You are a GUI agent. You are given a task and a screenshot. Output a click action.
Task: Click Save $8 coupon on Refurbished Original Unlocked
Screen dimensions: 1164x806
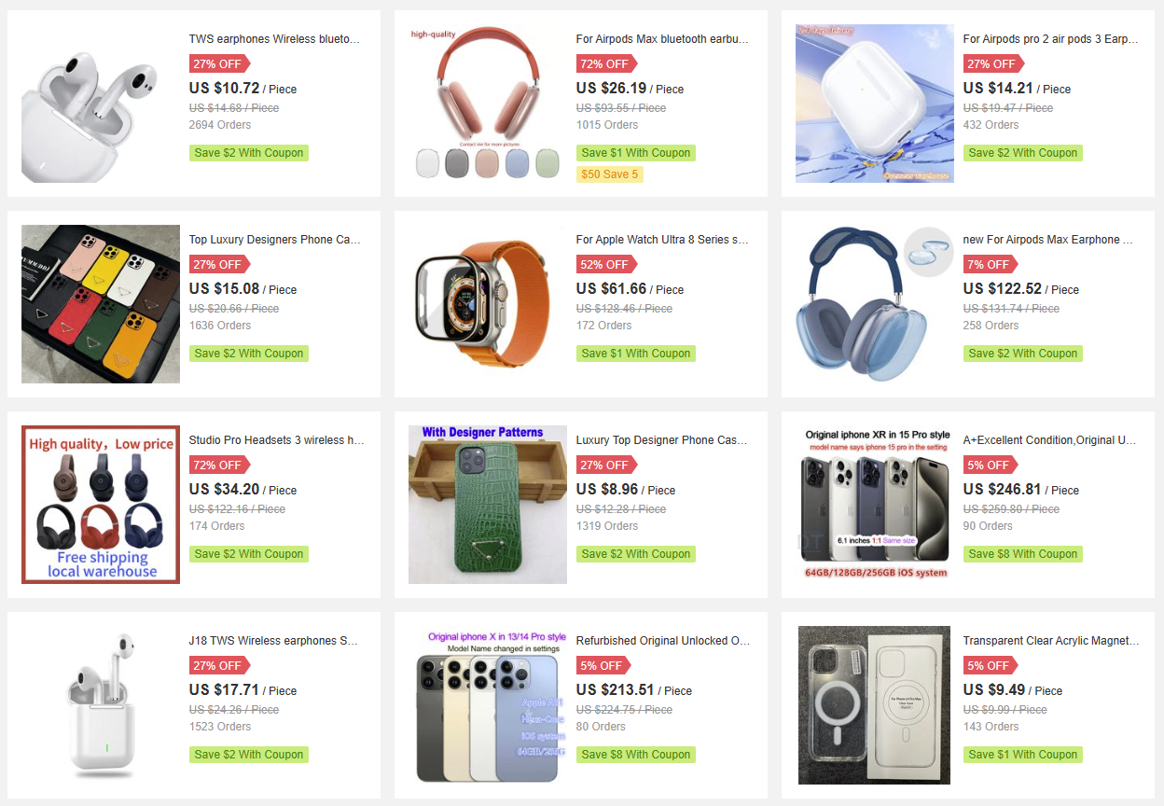pos(636,755)
